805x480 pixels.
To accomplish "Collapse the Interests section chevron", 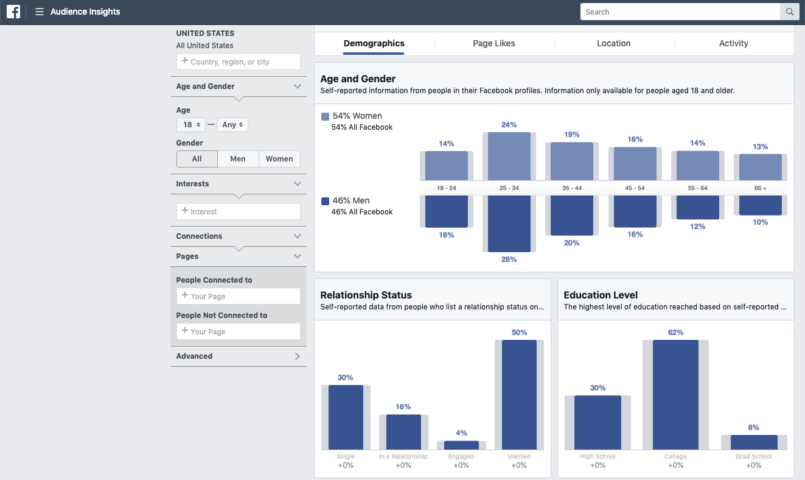I will pos(298,184).
